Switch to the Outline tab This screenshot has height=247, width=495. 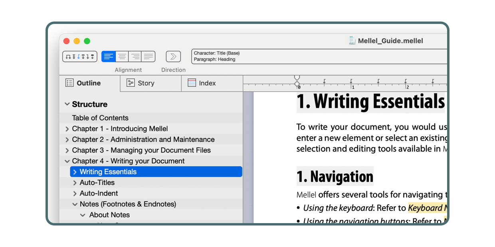90,83
